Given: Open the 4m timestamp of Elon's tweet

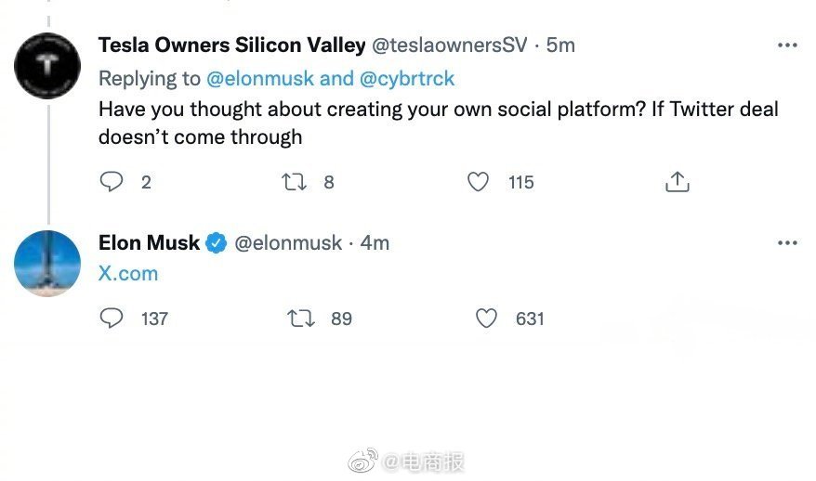Looking at the screenshot, I should [x=375, y=243].
